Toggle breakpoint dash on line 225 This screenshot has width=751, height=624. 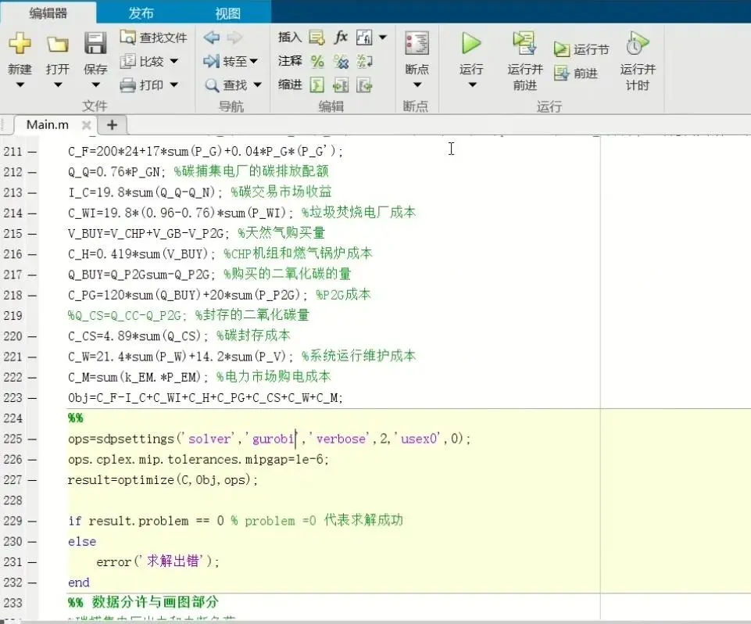32,439
